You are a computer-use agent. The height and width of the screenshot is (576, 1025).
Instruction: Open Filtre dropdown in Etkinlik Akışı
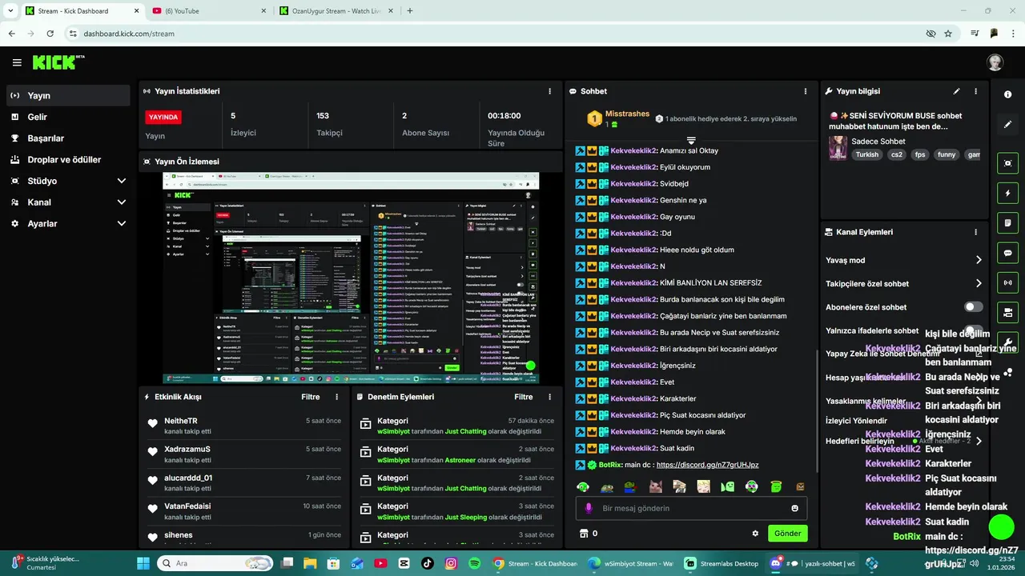tap(310, 397)
